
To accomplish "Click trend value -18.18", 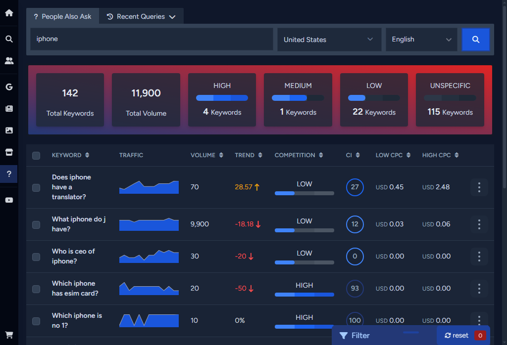I will (x=248, y=224).
